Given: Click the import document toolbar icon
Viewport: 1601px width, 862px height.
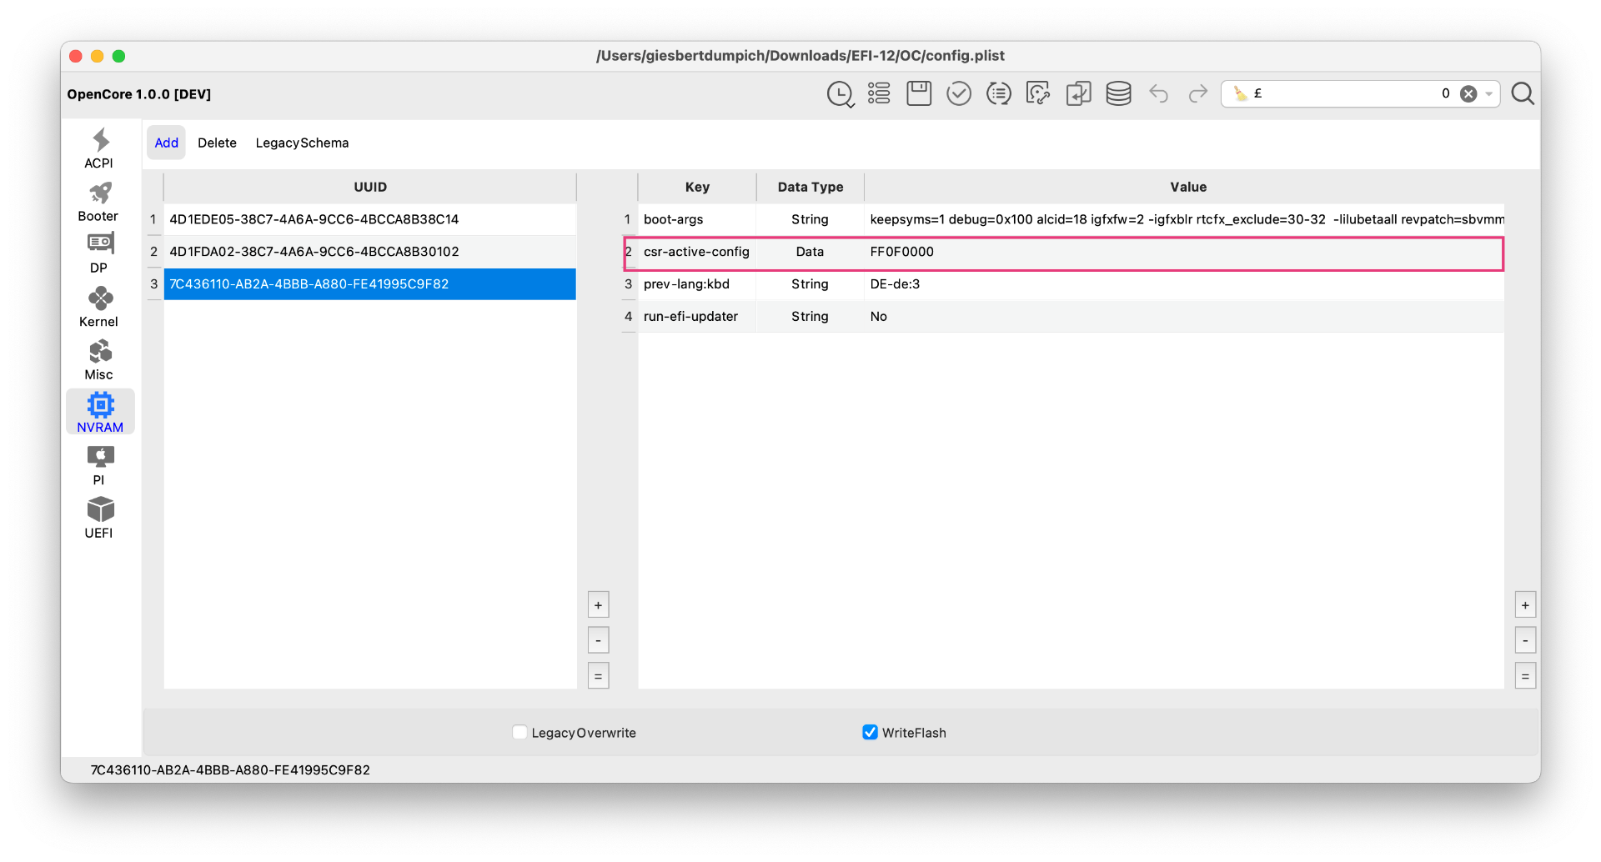Looking at the screenshot, I should (1078, 93).
